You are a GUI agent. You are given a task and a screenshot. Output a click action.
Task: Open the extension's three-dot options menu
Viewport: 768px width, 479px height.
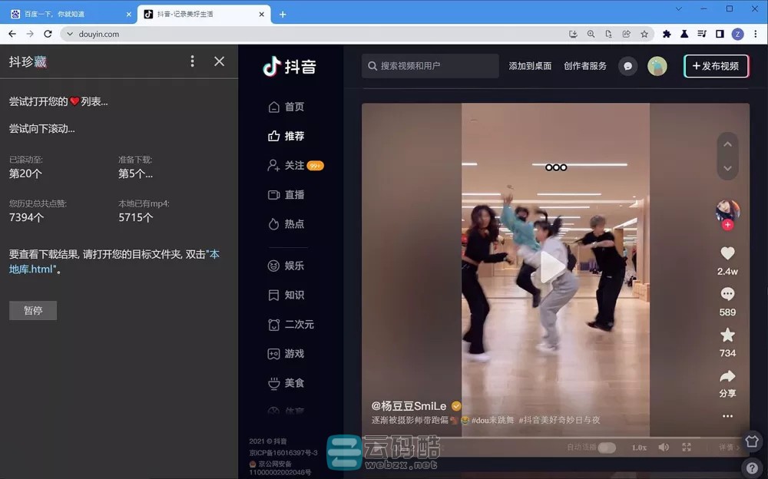[x=193, y=61]
